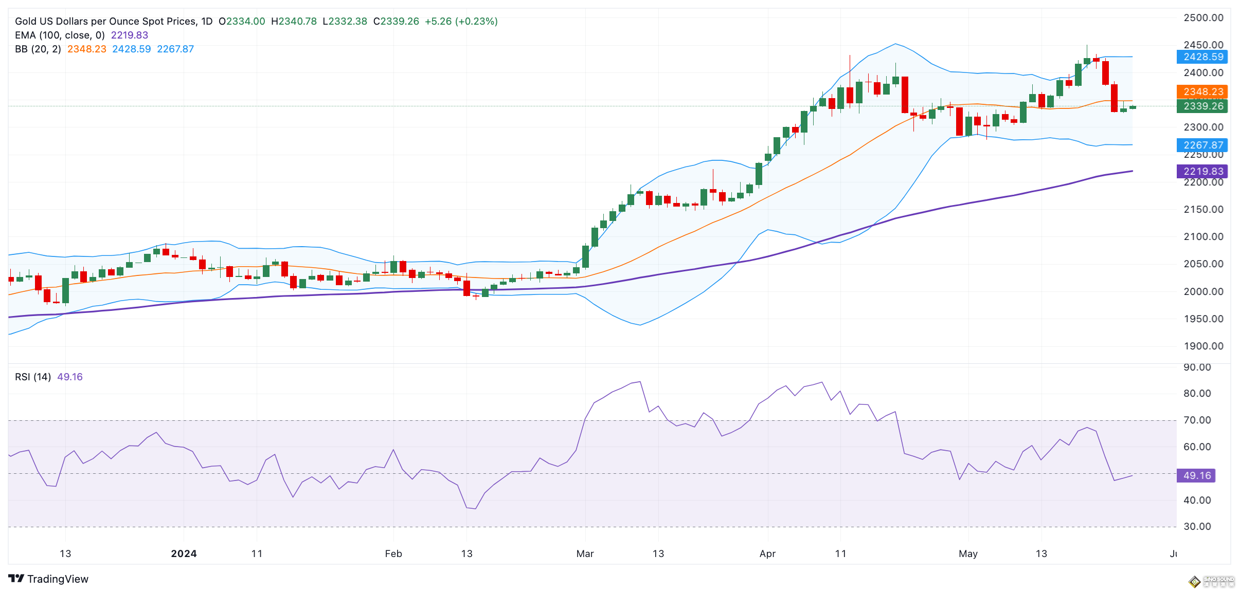Click the 2024 year label on time axis

click(x=184, y=554)
